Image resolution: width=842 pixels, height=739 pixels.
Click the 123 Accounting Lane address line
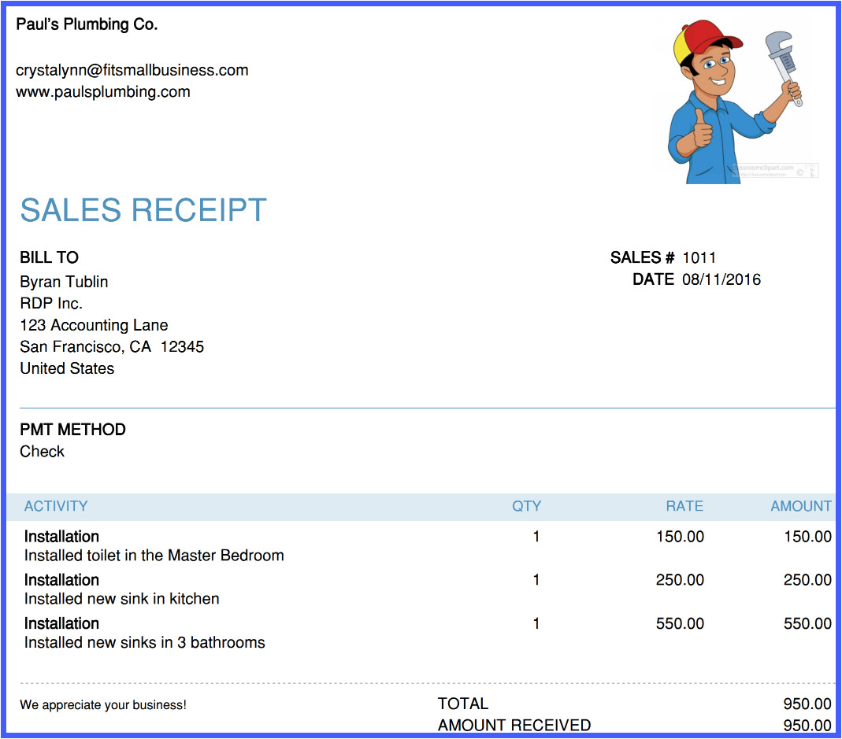coord(94,325)
